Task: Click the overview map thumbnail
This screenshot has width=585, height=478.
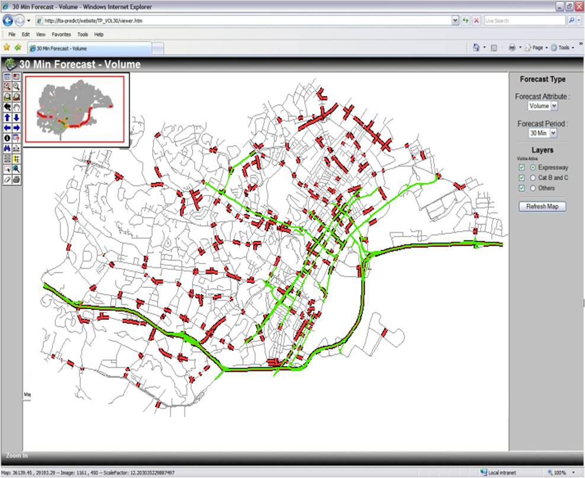Action: click(x=75, y=110)
